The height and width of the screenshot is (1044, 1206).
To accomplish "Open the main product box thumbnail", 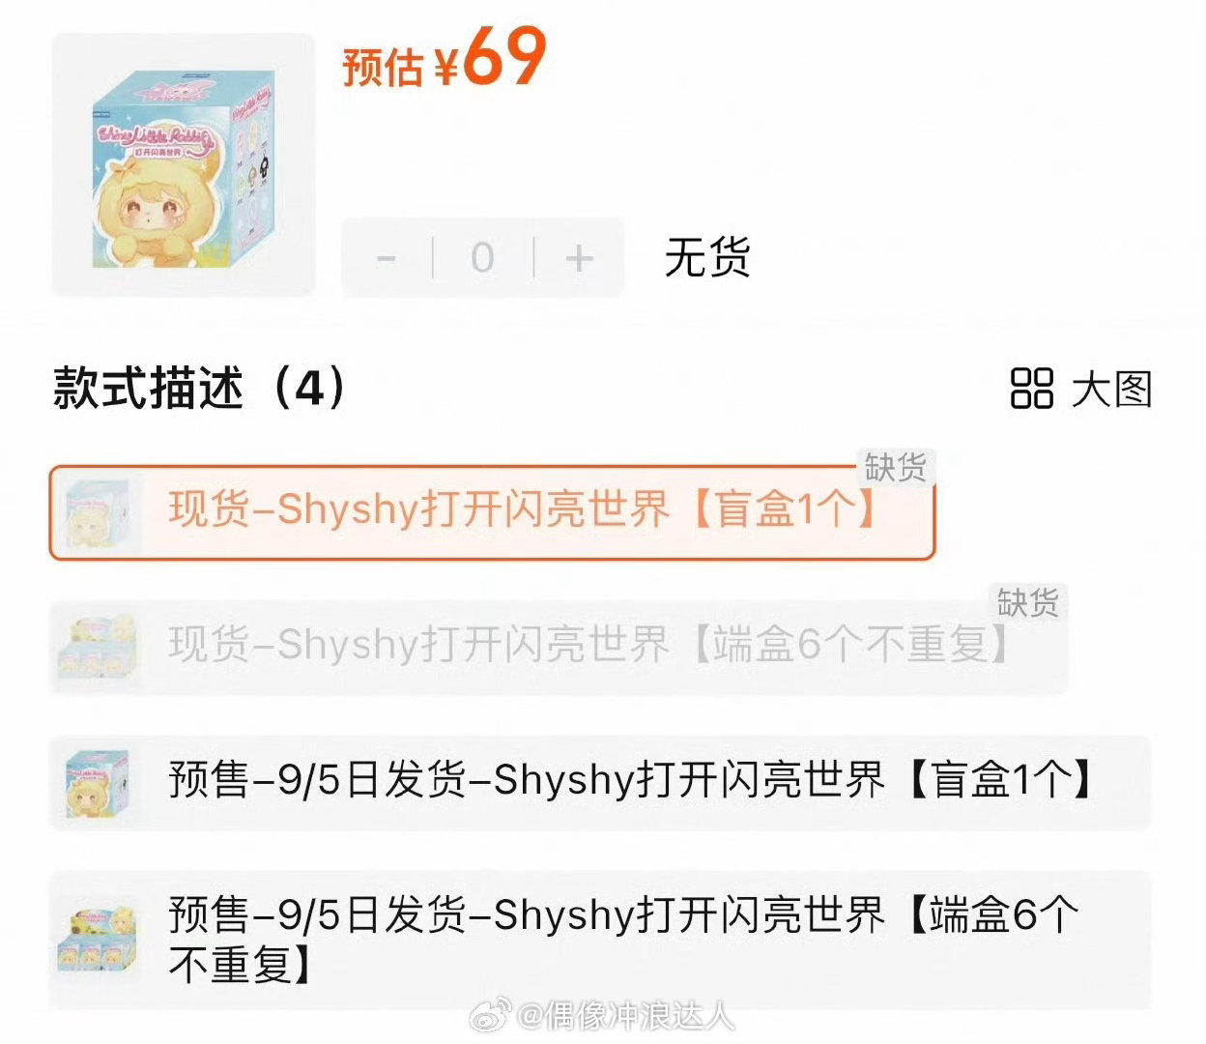I will click(x=184, y=164).
